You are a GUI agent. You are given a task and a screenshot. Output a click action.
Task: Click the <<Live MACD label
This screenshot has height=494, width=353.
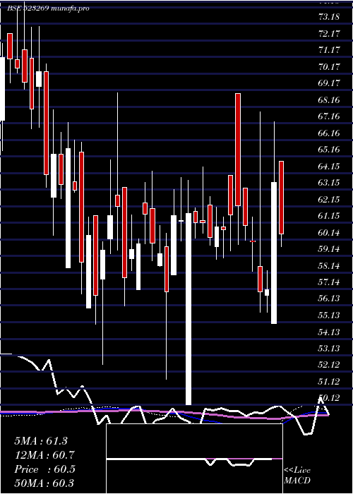[x=297, y=476]
